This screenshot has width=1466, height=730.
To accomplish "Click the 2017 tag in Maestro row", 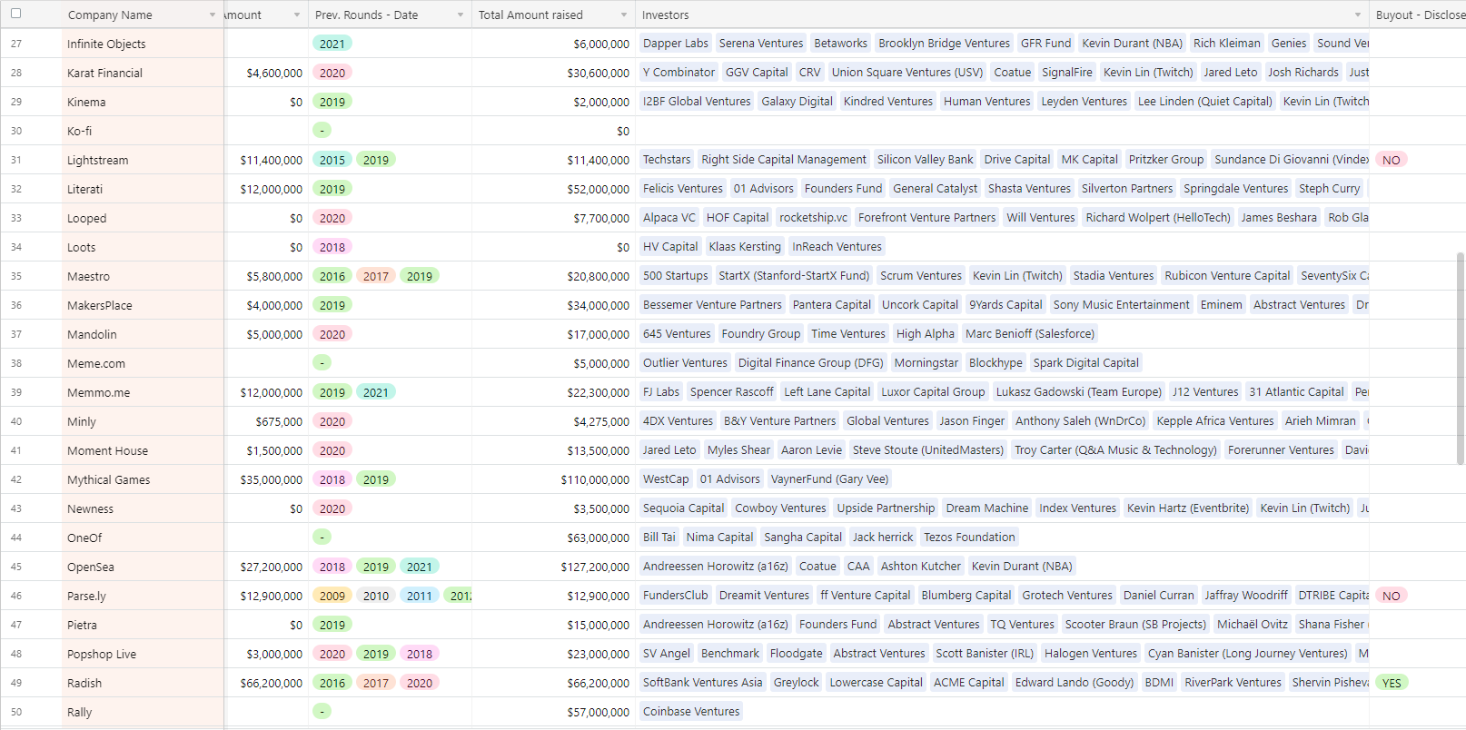I will click(x=376, y=276).
